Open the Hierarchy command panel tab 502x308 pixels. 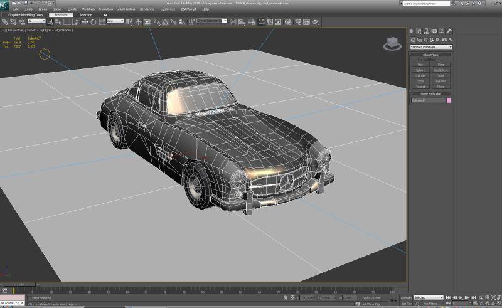click(427, 31)
